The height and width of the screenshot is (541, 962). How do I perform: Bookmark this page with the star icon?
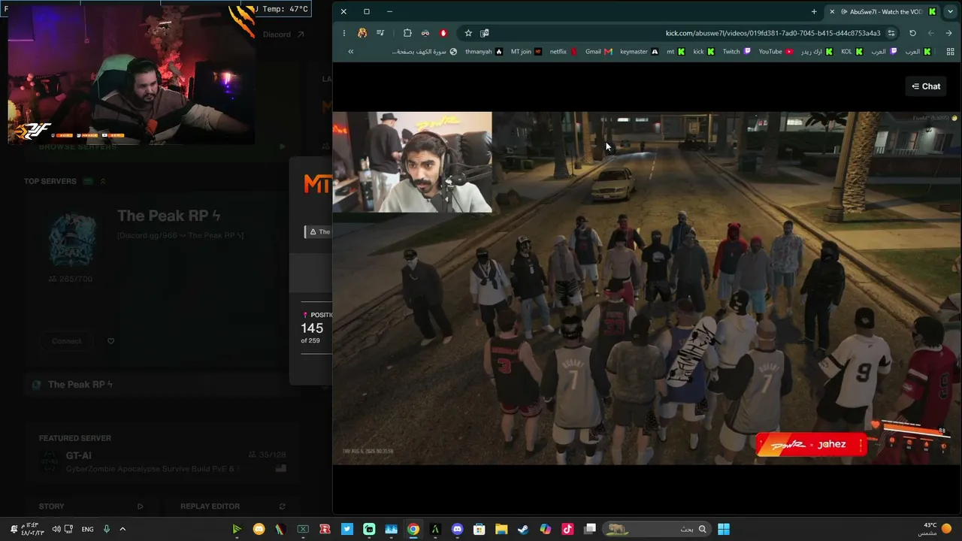click(x=468, y=33)
